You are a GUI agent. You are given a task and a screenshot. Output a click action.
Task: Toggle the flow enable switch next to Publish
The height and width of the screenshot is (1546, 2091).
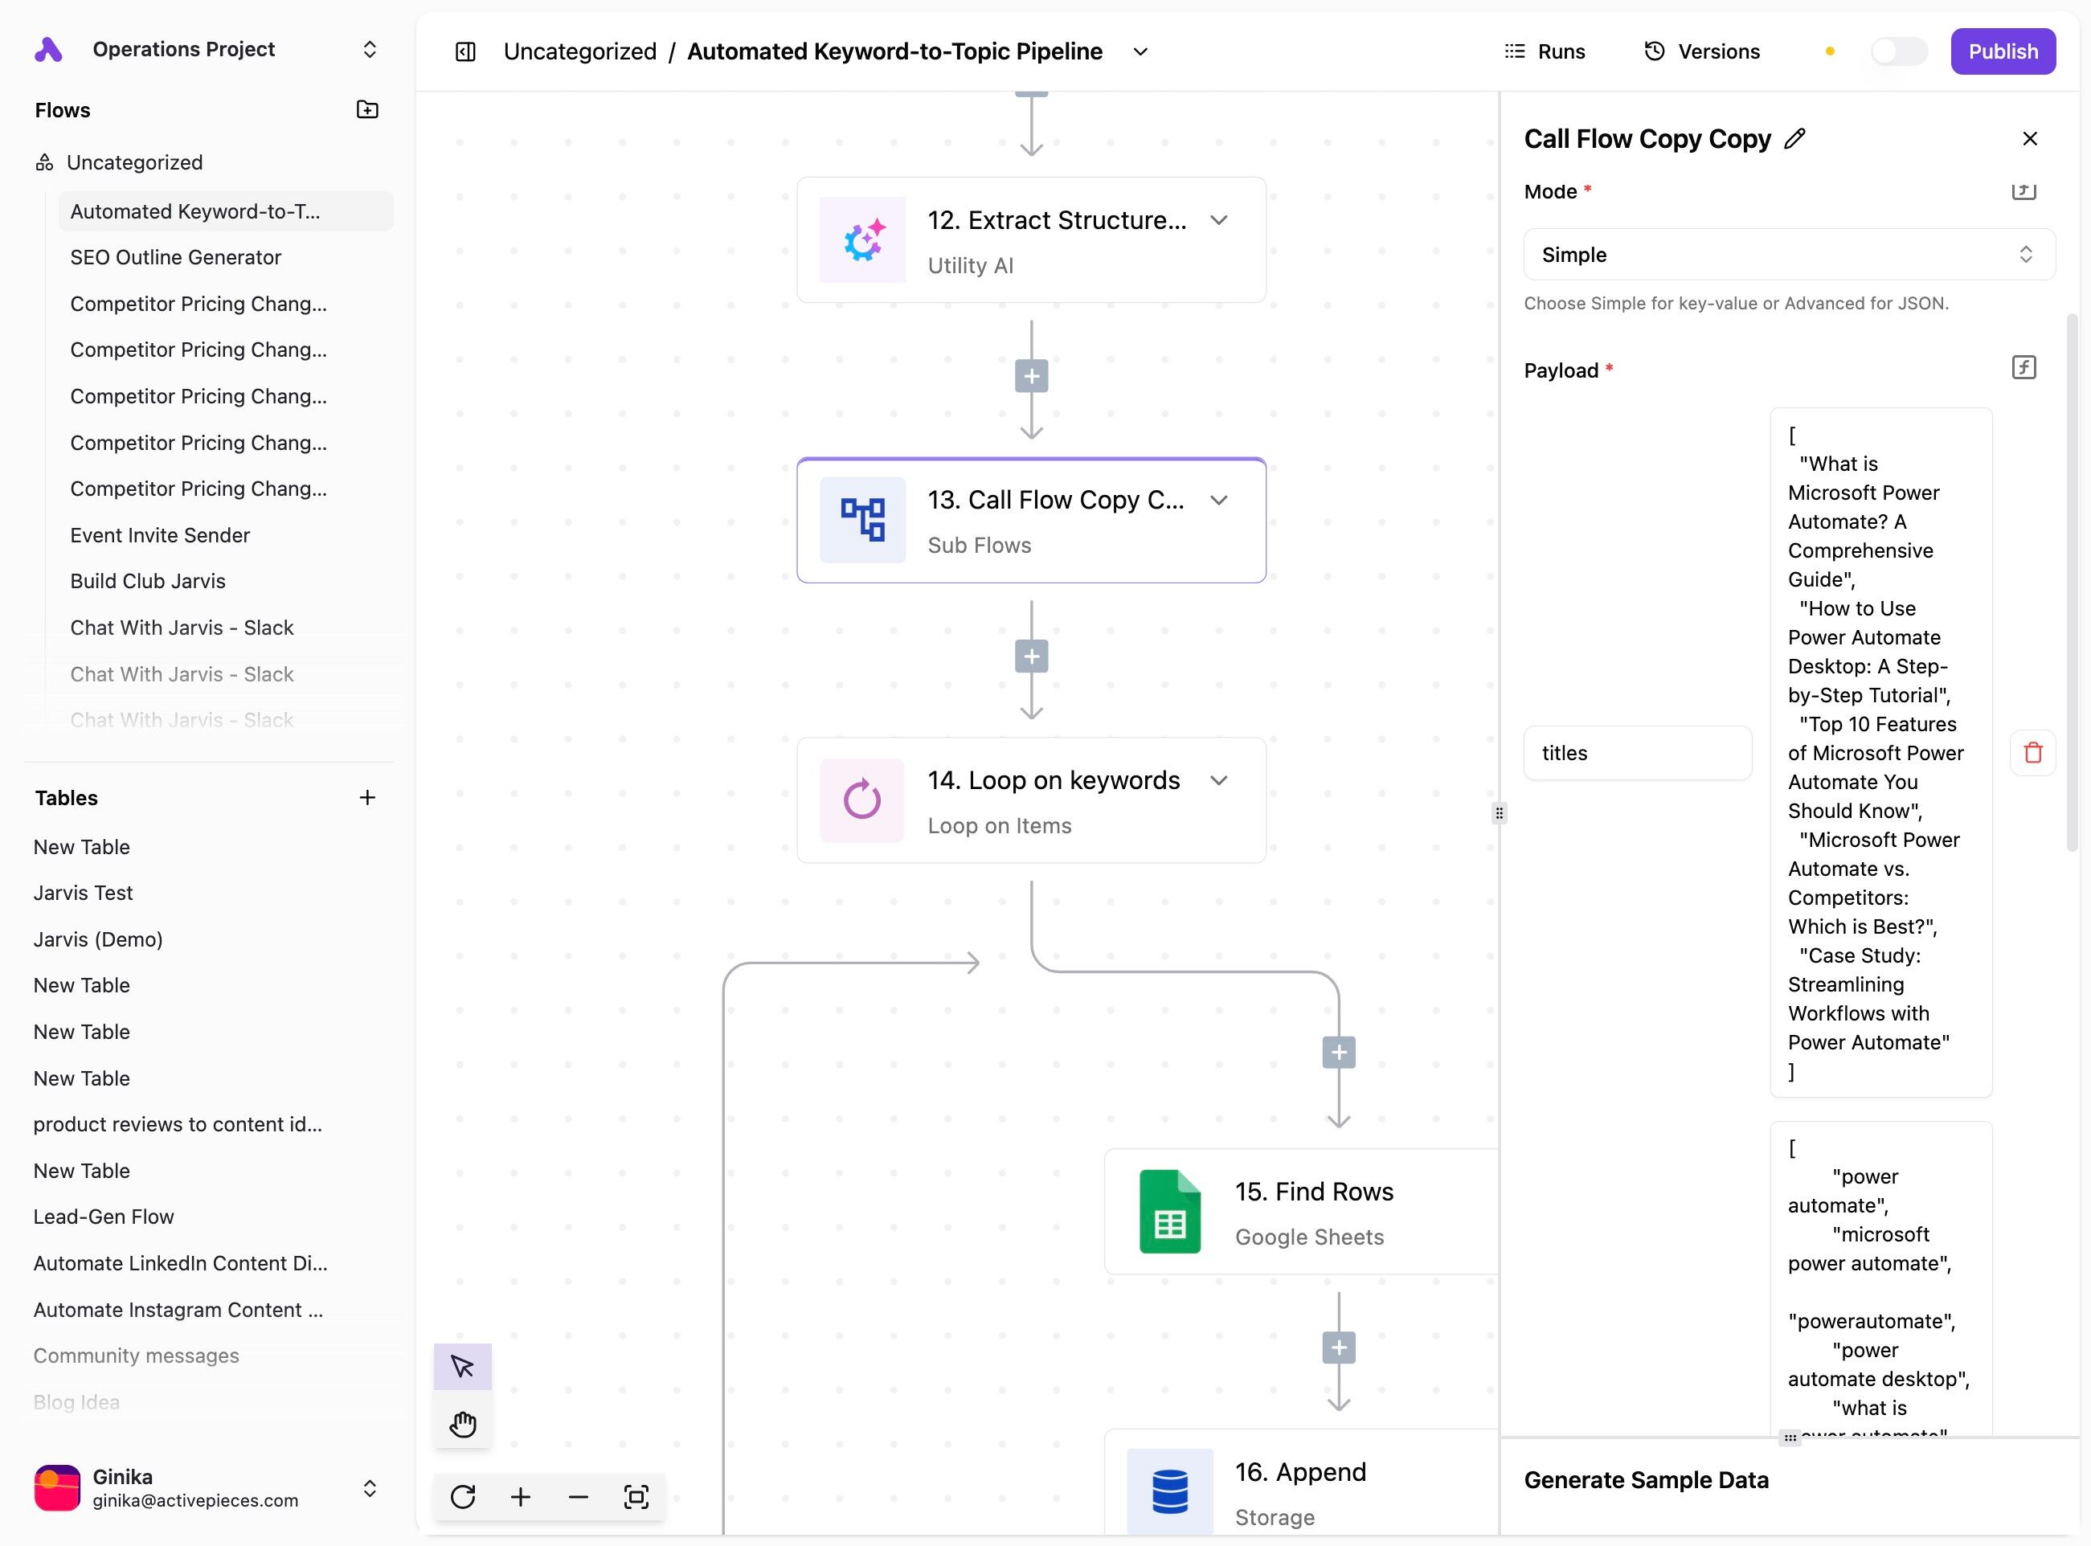pyautogui.click(x=1897, y=51)
